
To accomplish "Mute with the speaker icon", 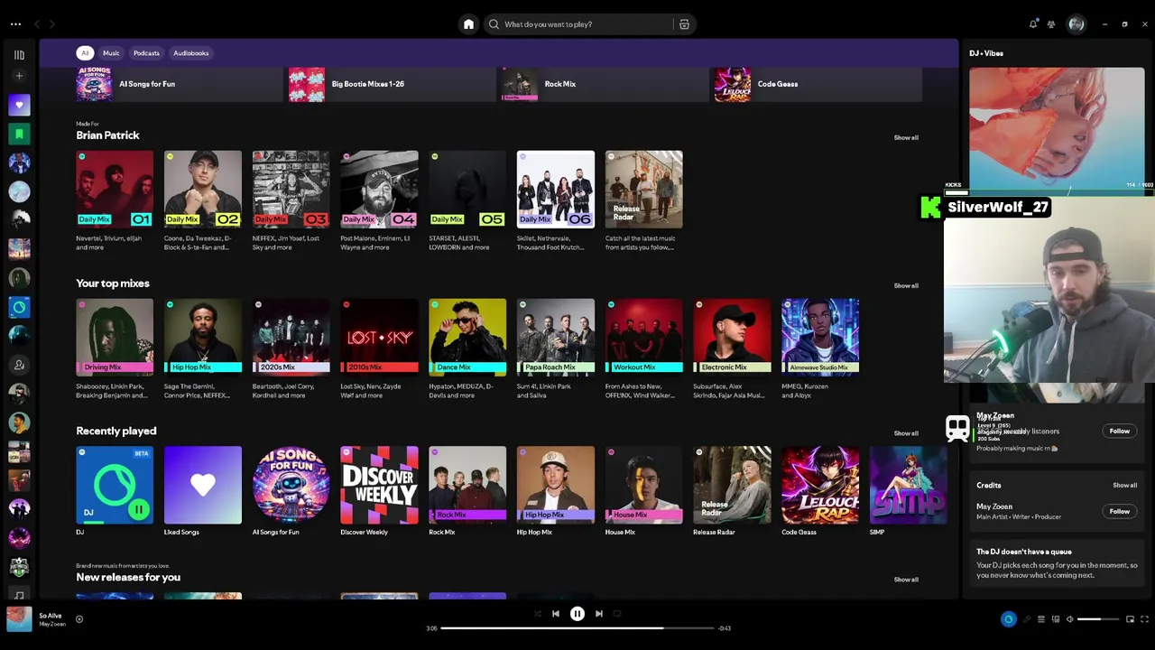I will 1069,619.
